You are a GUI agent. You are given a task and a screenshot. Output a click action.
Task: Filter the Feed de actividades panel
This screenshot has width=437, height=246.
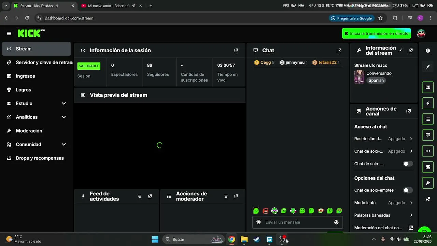(140, 196)
